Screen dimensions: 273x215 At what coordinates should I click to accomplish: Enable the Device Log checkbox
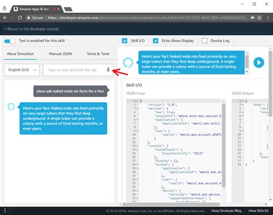[x=204, y=41]
